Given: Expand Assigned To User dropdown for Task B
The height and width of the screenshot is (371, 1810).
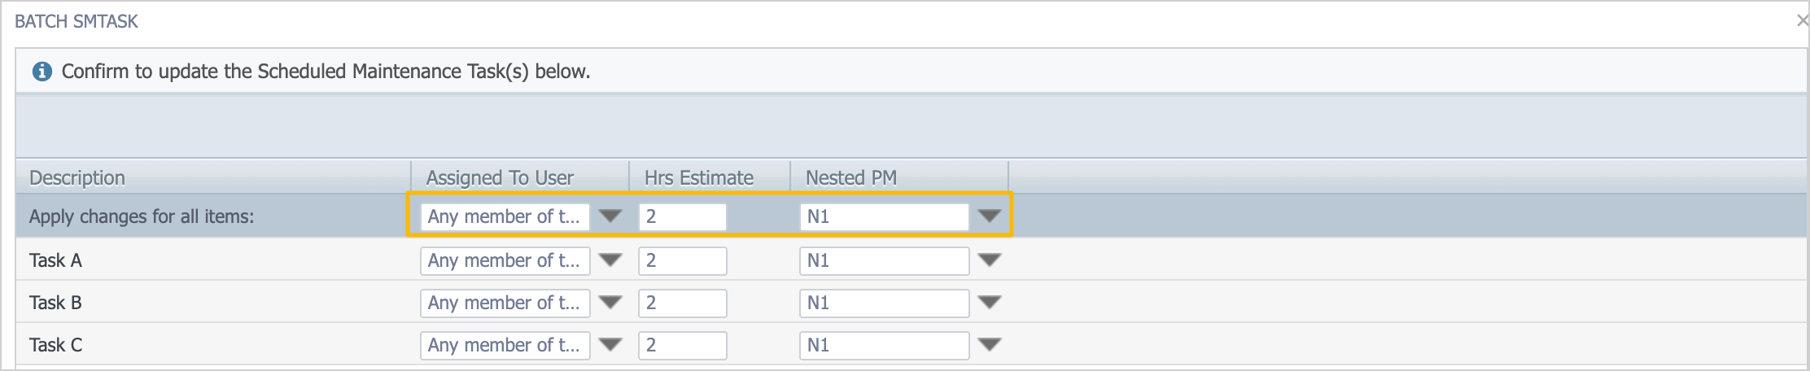Looking at the screenshot, I should click(610, 303).
